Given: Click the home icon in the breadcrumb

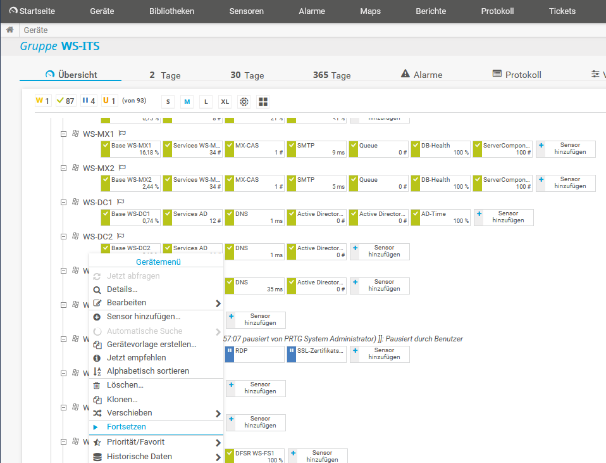Looking at the screenshot, I should pos(9,30).
